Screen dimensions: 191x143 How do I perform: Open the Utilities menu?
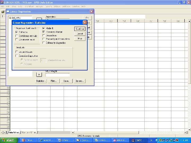[x=57, y=6]
